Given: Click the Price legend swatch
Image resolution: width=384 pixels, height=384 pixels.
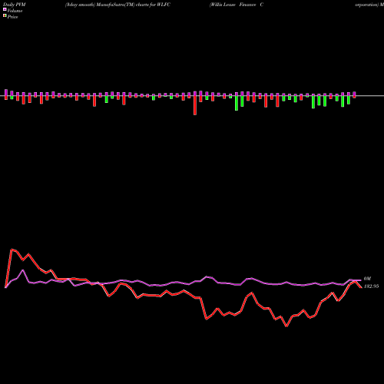Looking at the screenshot, I should (5, 16).
